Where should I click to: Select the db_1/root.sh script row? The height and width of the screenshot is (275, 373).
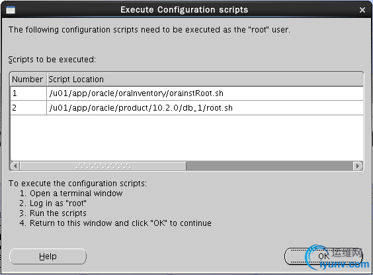click(x=186, y=108)
